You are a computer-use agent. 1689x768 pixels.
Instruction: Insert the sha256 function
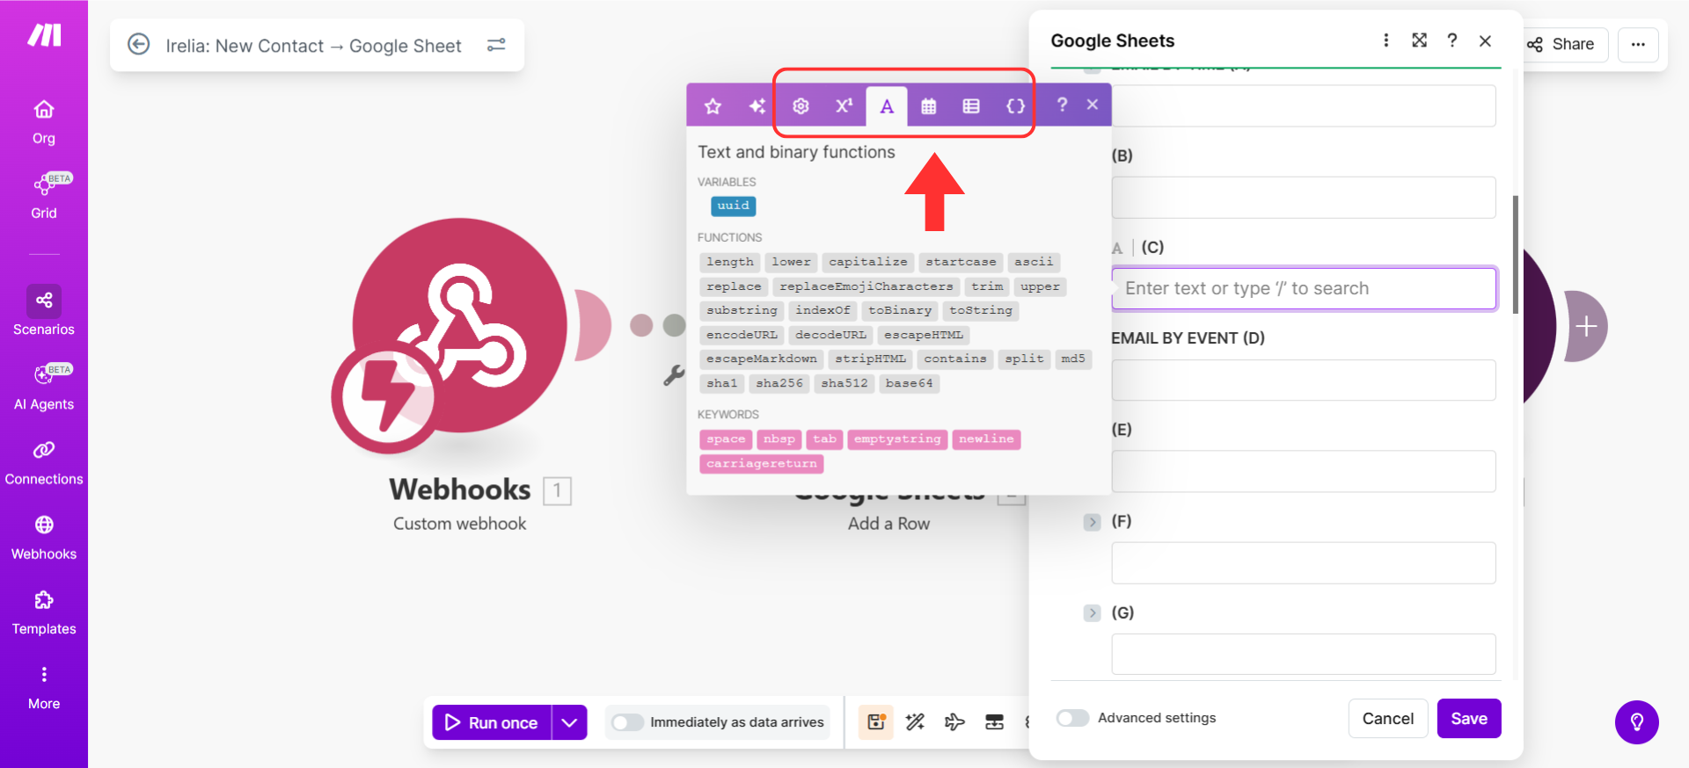pos(779,383)
